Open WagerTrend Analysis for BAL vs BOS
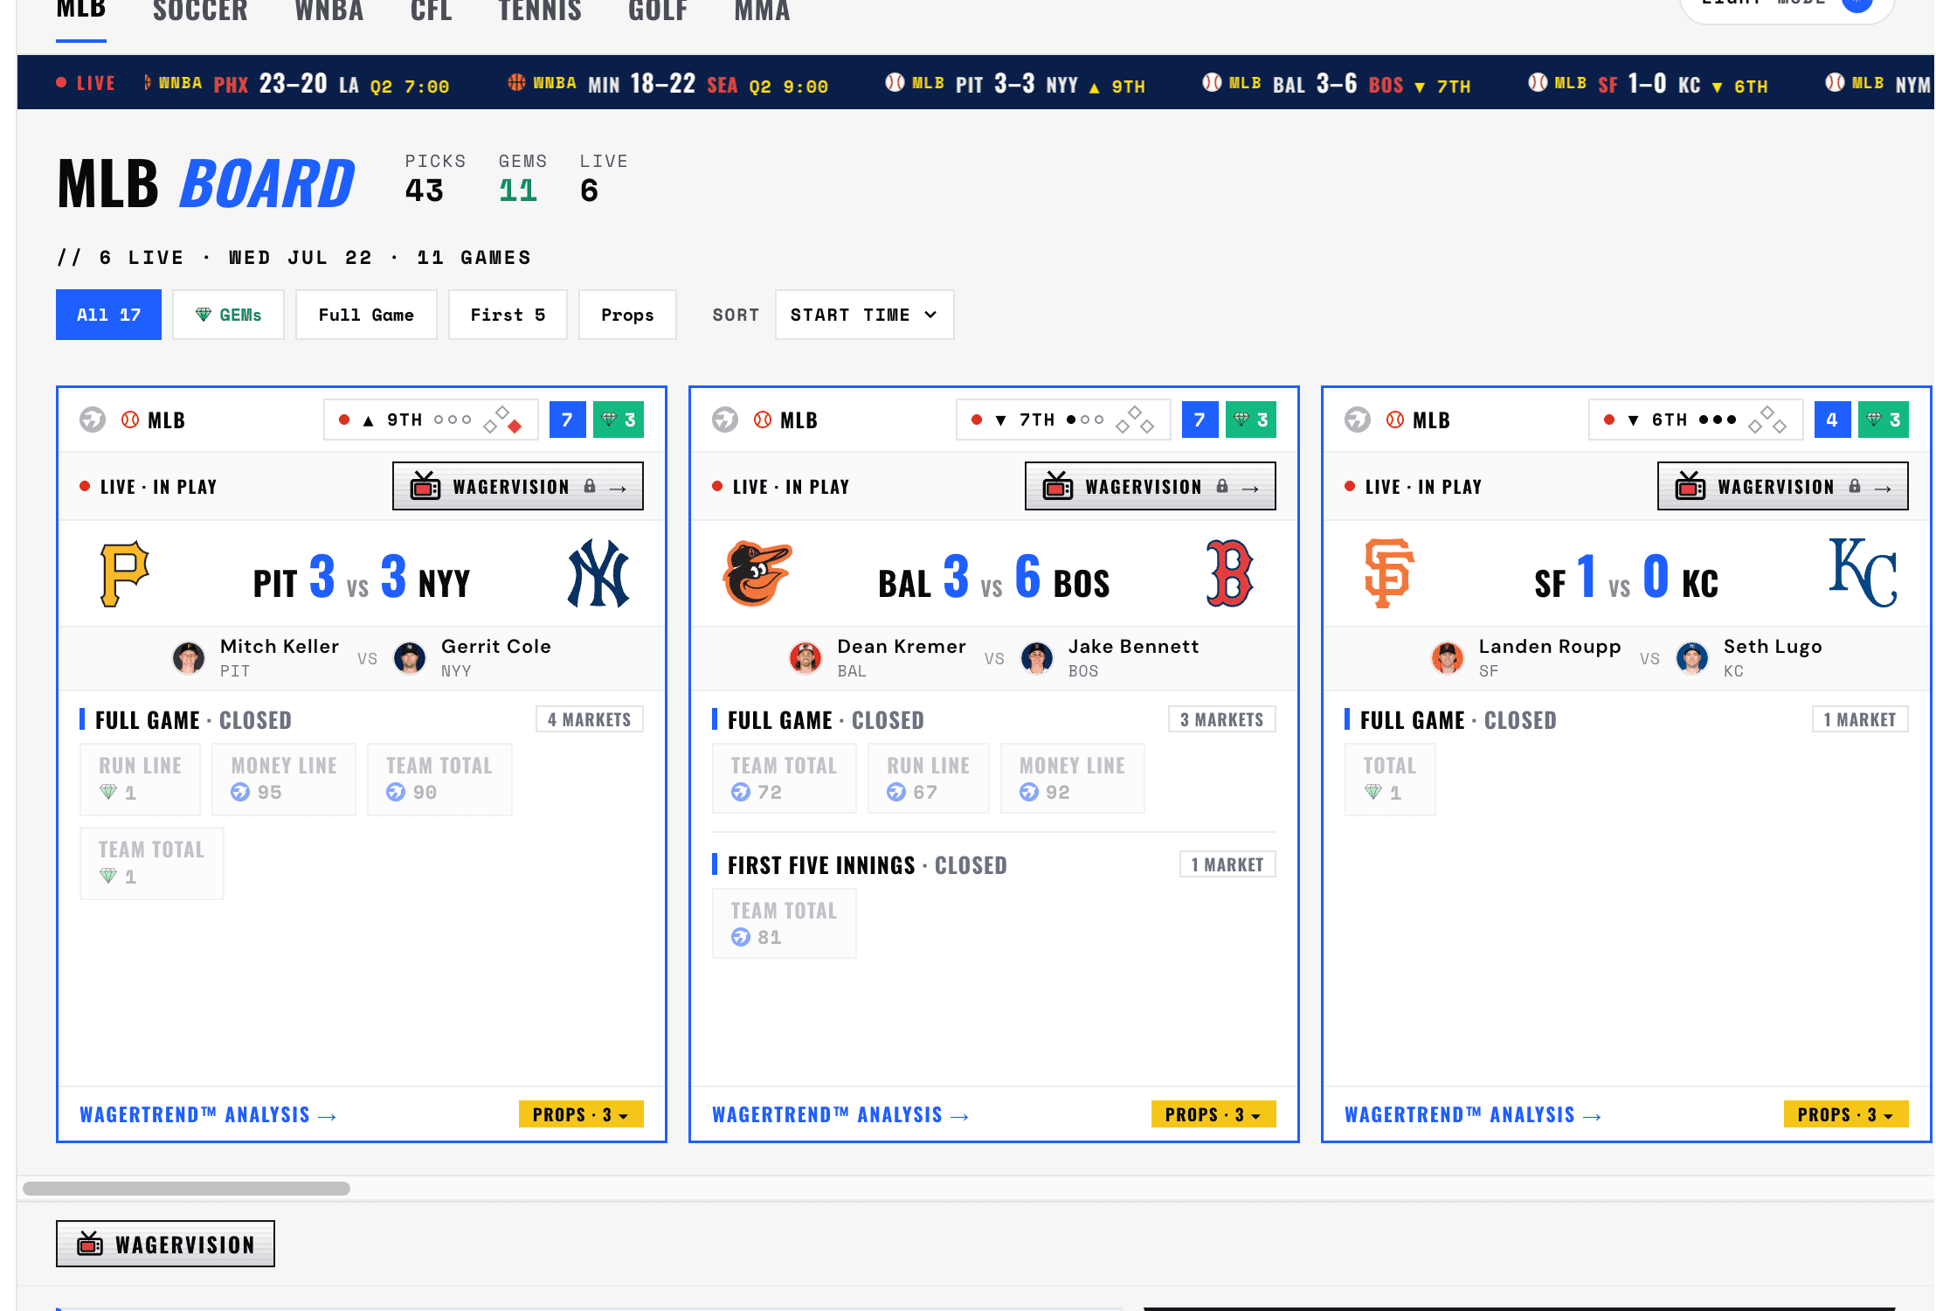The width and height of the screenshot is (1936, 1311). pos(840,1115)
